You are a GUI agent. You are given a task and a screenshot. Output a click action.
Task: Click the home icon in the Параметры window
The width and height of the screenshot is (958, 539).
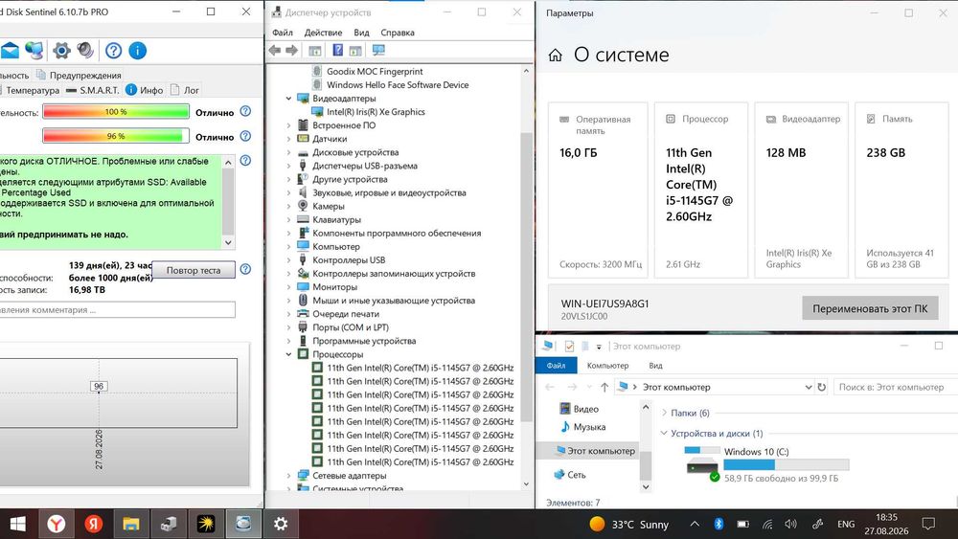click(555, 56)
